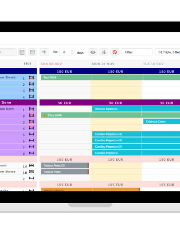Toggle the eye visibility icon in toolbar
The width and height of the screenshot is (180, 233).
(93, 52)
